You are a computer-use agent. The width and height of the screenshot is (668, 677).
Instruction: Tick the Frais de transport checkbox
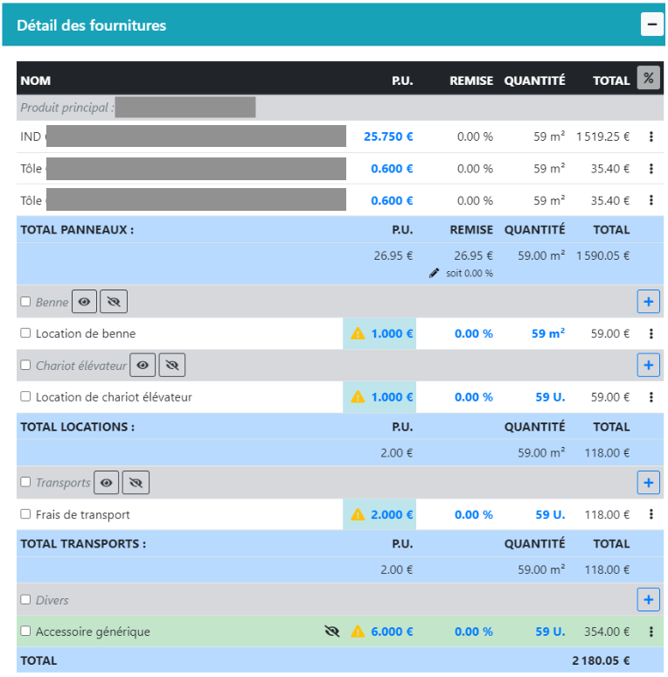pos(25,514)
